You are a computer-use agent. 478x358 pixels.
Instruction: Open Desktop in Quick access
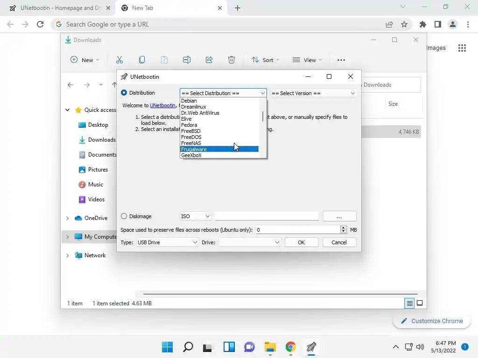pyautogui.click(x=93, y=125)
